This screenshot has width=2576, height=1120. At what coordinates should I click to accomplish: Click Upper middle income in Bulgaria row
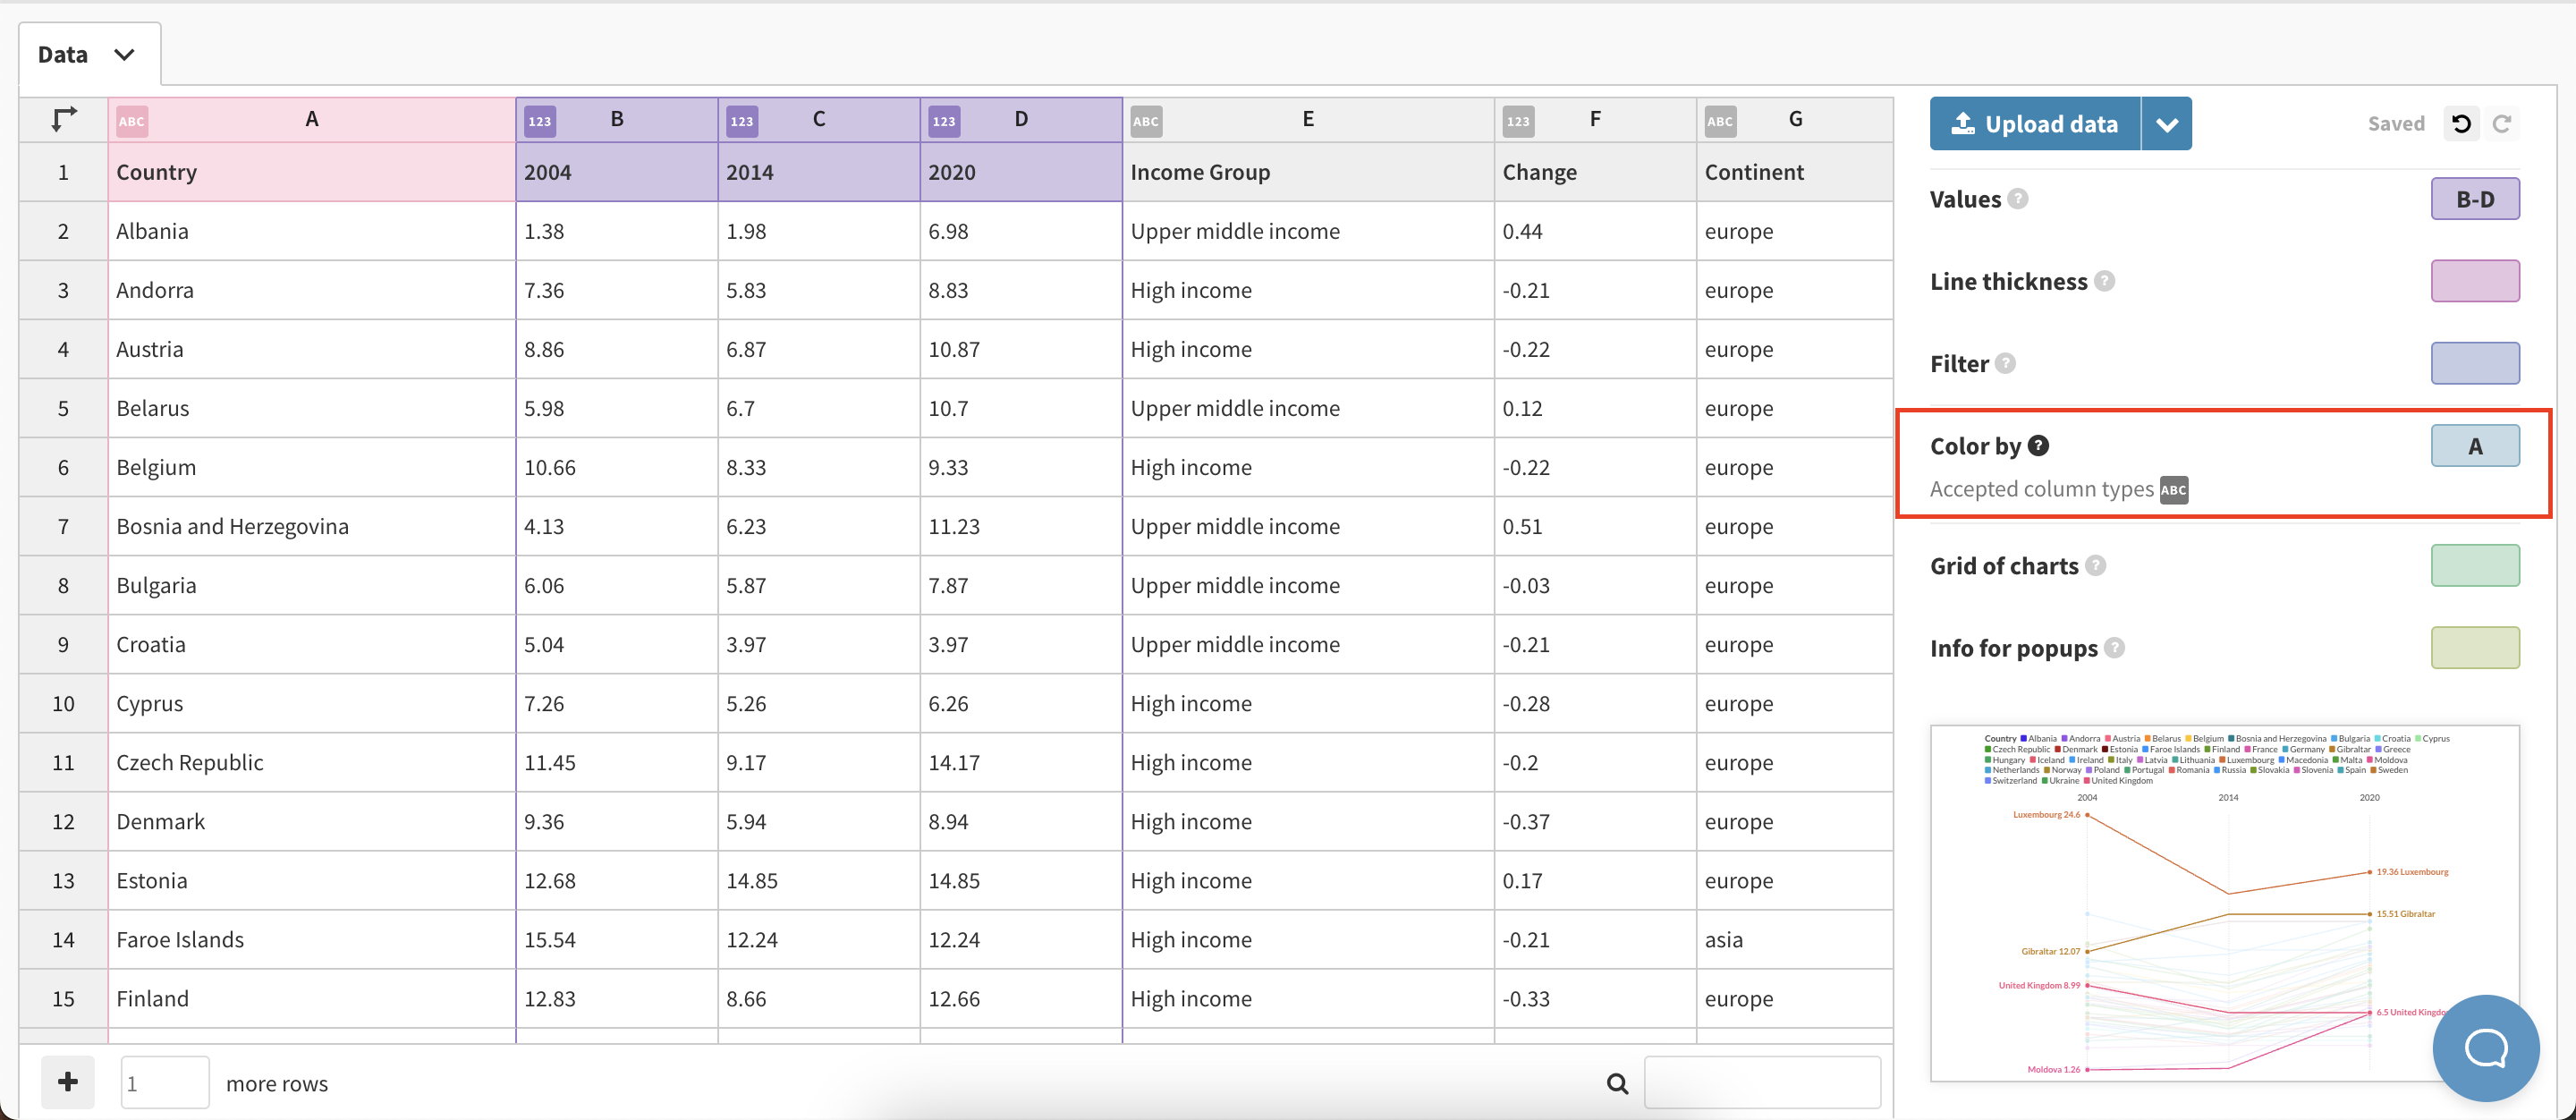click(1308, 585)
